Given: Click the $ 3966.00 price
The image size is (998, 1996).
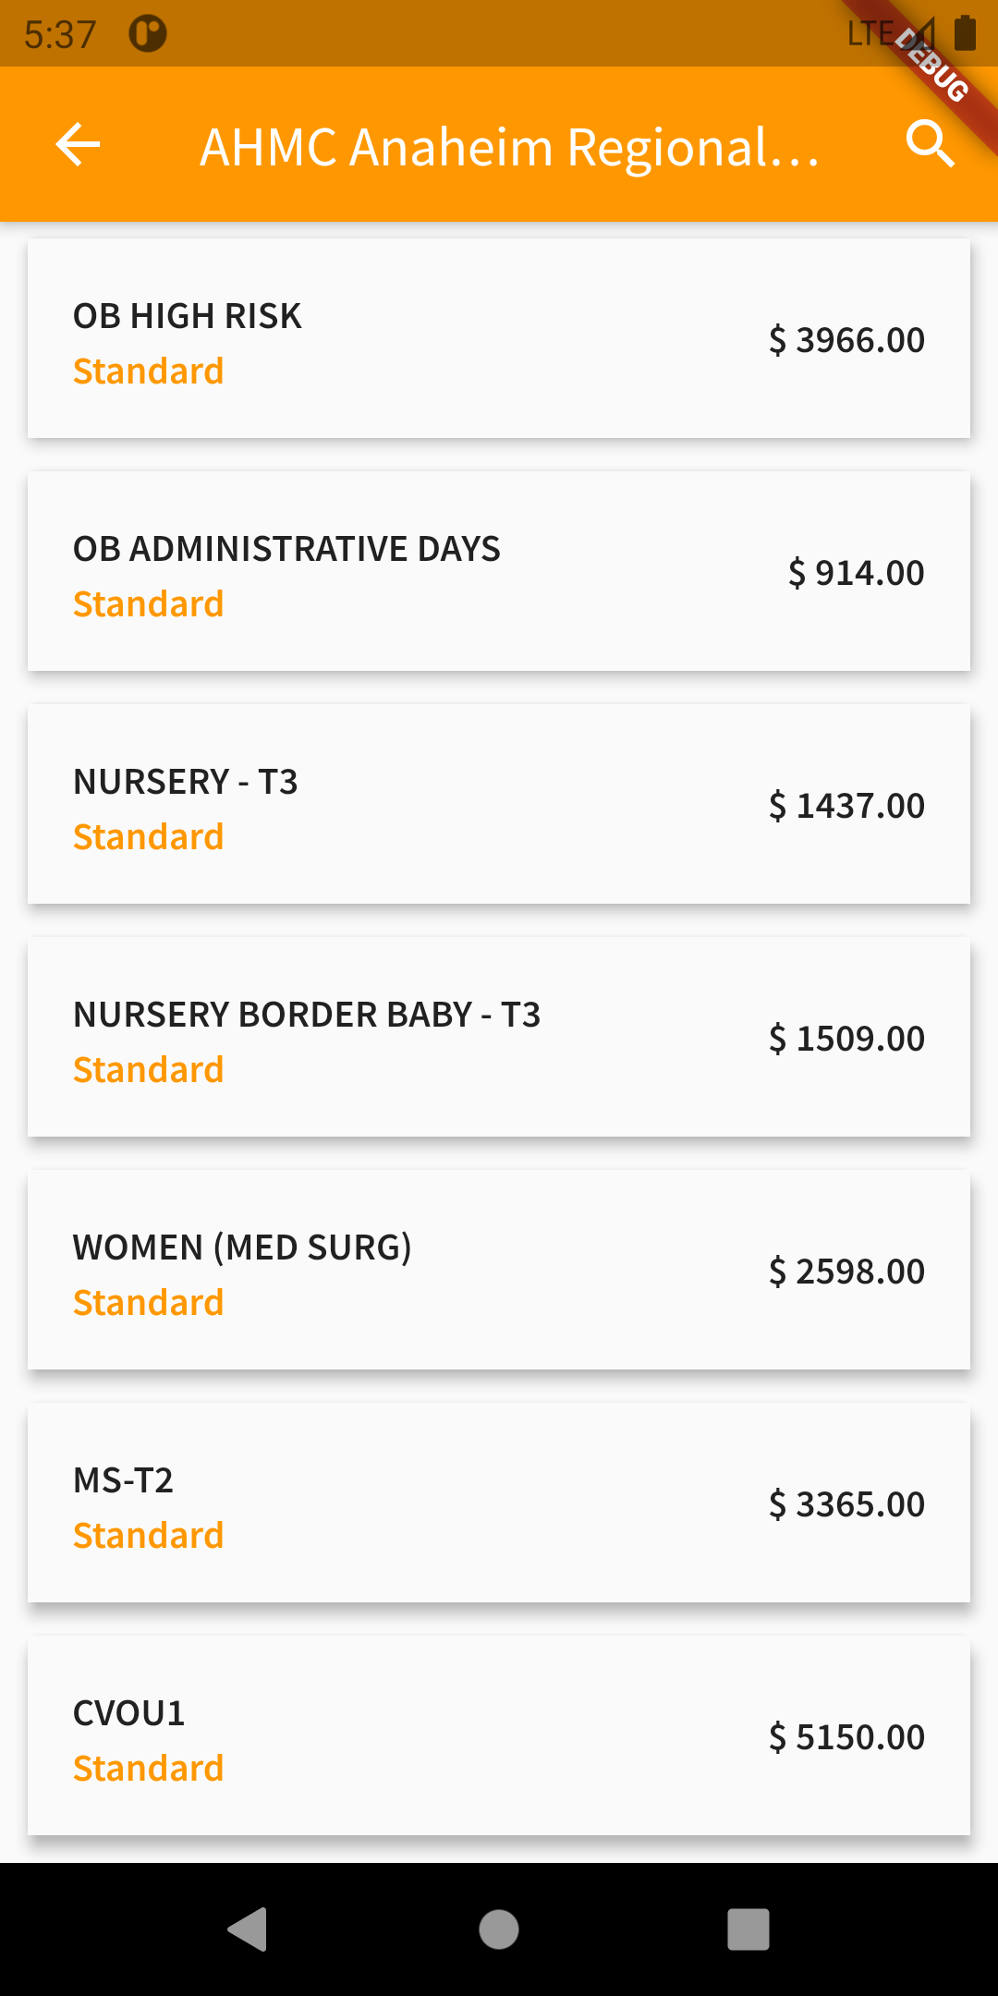Looking at the screenshot, I should click(846, 340).
